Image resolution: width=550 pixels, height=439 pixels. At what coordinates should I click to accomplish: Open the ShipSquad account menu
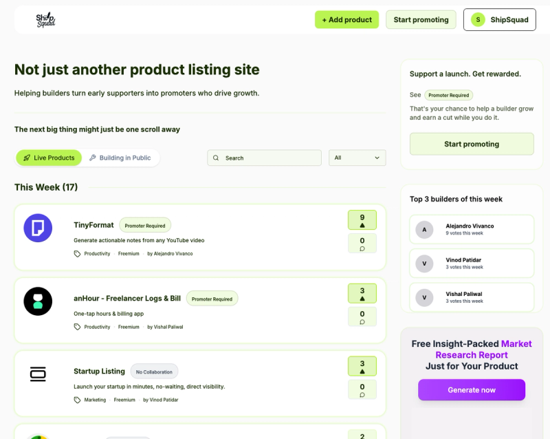click(x=500, y=20)
